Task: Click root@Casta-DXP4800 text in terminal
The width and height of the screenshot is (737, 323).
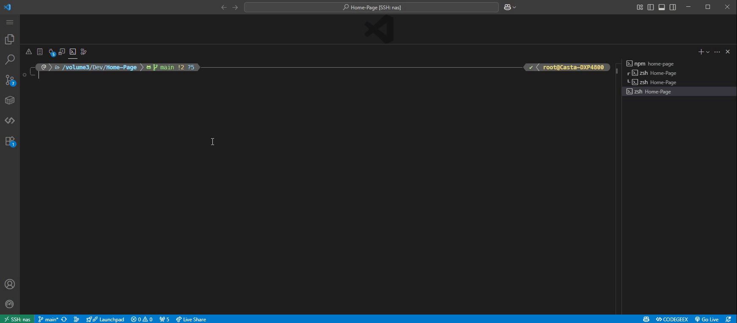Action: tap(573, 67)
